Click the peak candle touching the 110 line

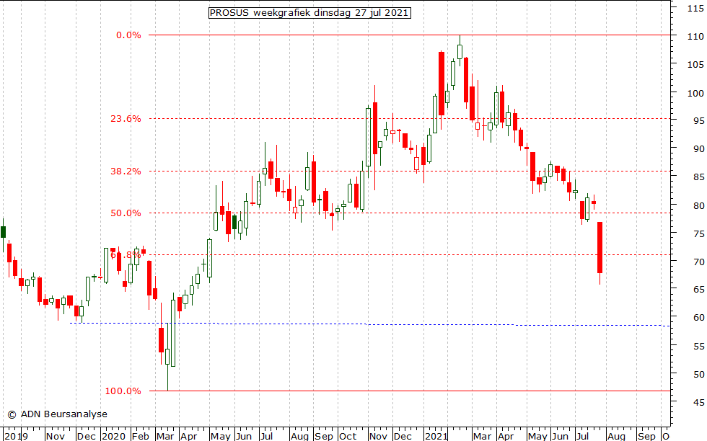tap(460, 51)
